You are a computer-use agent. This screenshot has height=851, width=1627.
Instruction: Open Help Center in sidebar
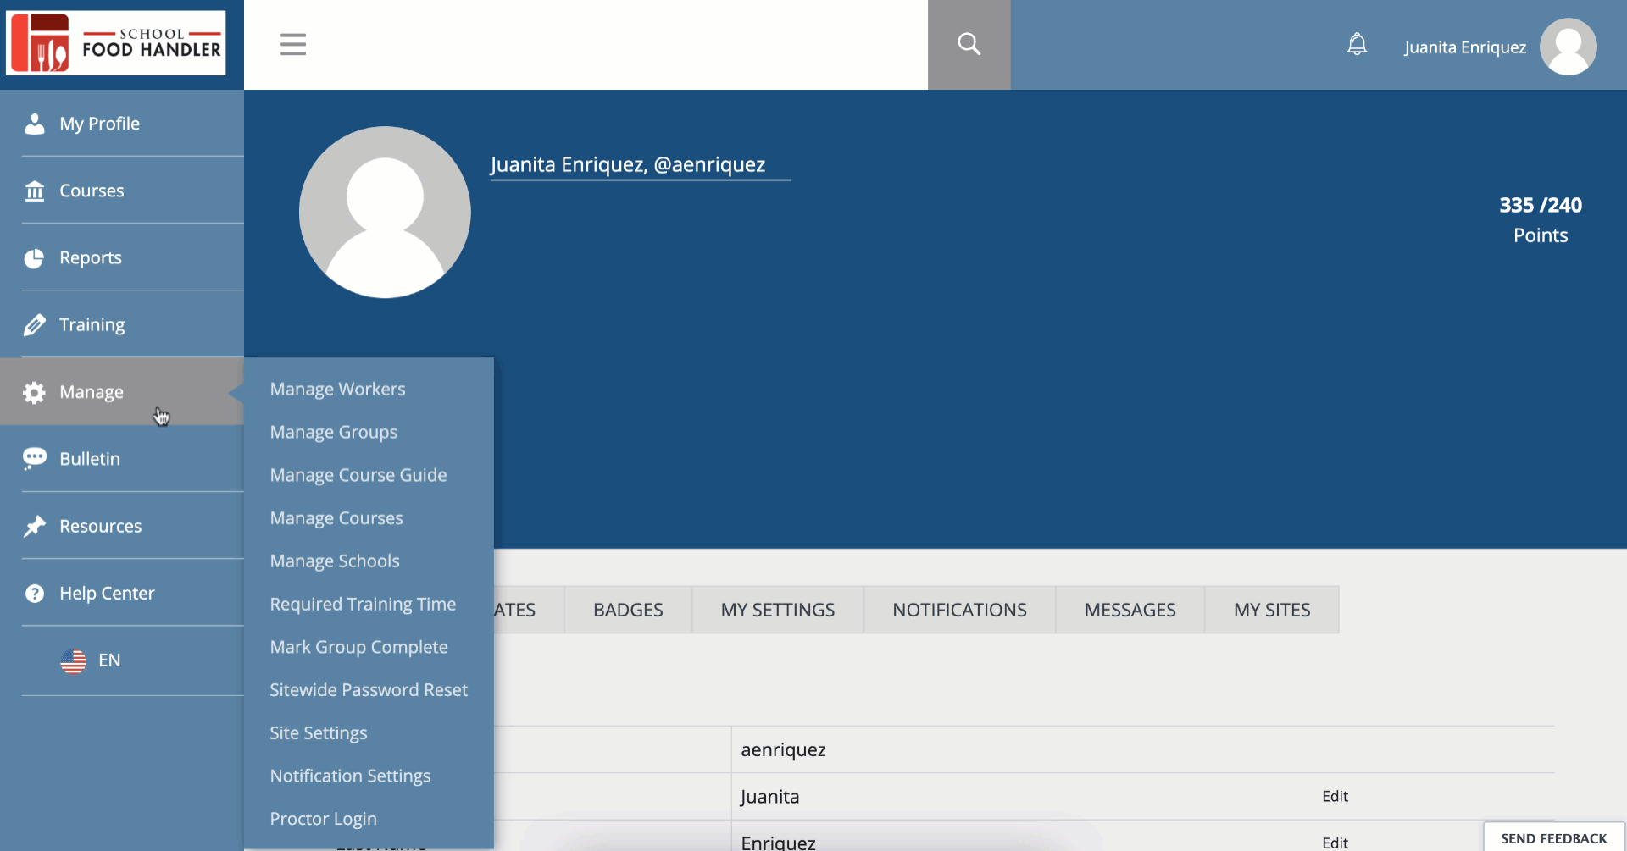pyautogui.click(x=122, y=593)
